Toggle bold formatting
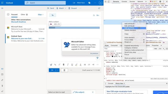The height and width of the screenshot is (94, 168). coord(64,64)
